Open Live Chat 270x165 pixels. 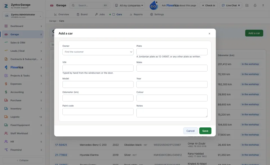point(231,5)
